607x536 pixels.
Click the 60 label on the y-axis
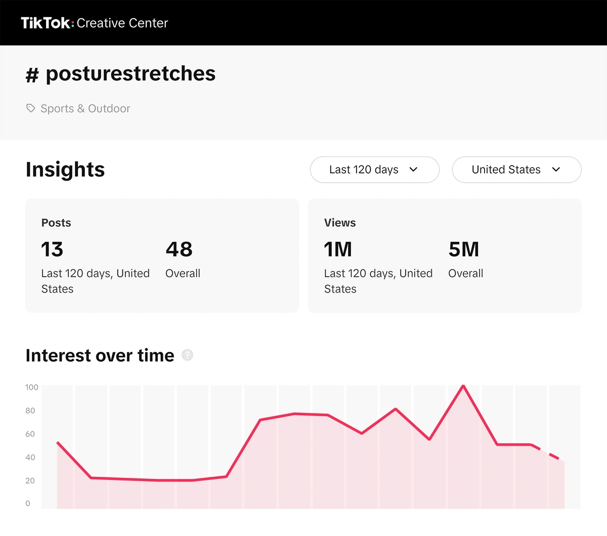[30, 434]
